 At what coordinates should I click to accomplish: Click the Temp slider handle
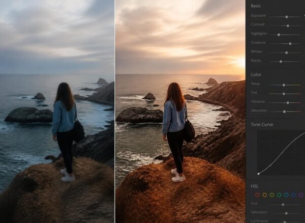click(x=284, y=85)
